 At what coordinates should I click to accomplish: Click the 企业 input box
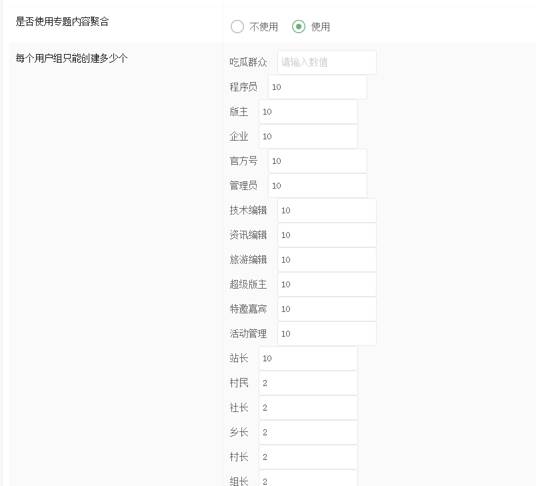[308, 137]
